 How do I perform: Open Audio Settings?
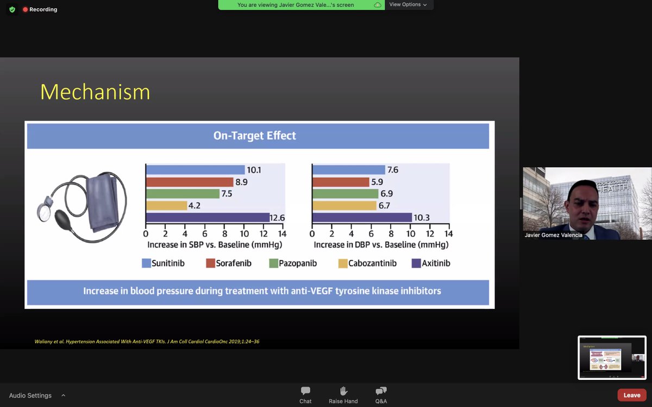pos(30,396)
